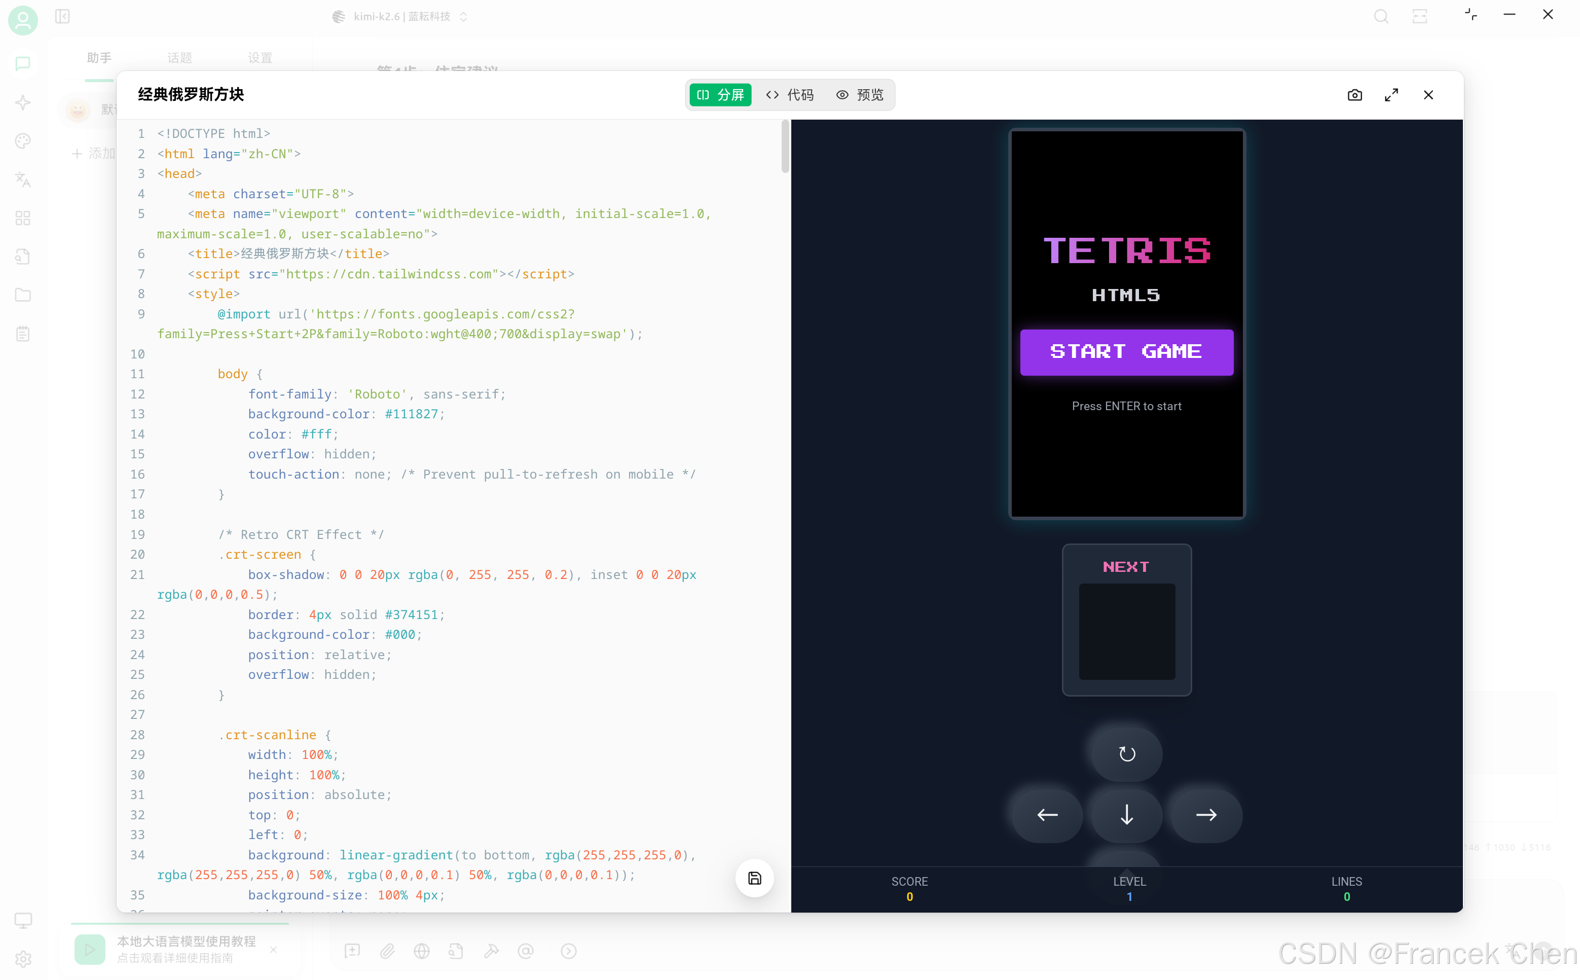Screen dimensions: 1580x980
Task: Click the tailwindcss script line 7
Action: (381, 274)
